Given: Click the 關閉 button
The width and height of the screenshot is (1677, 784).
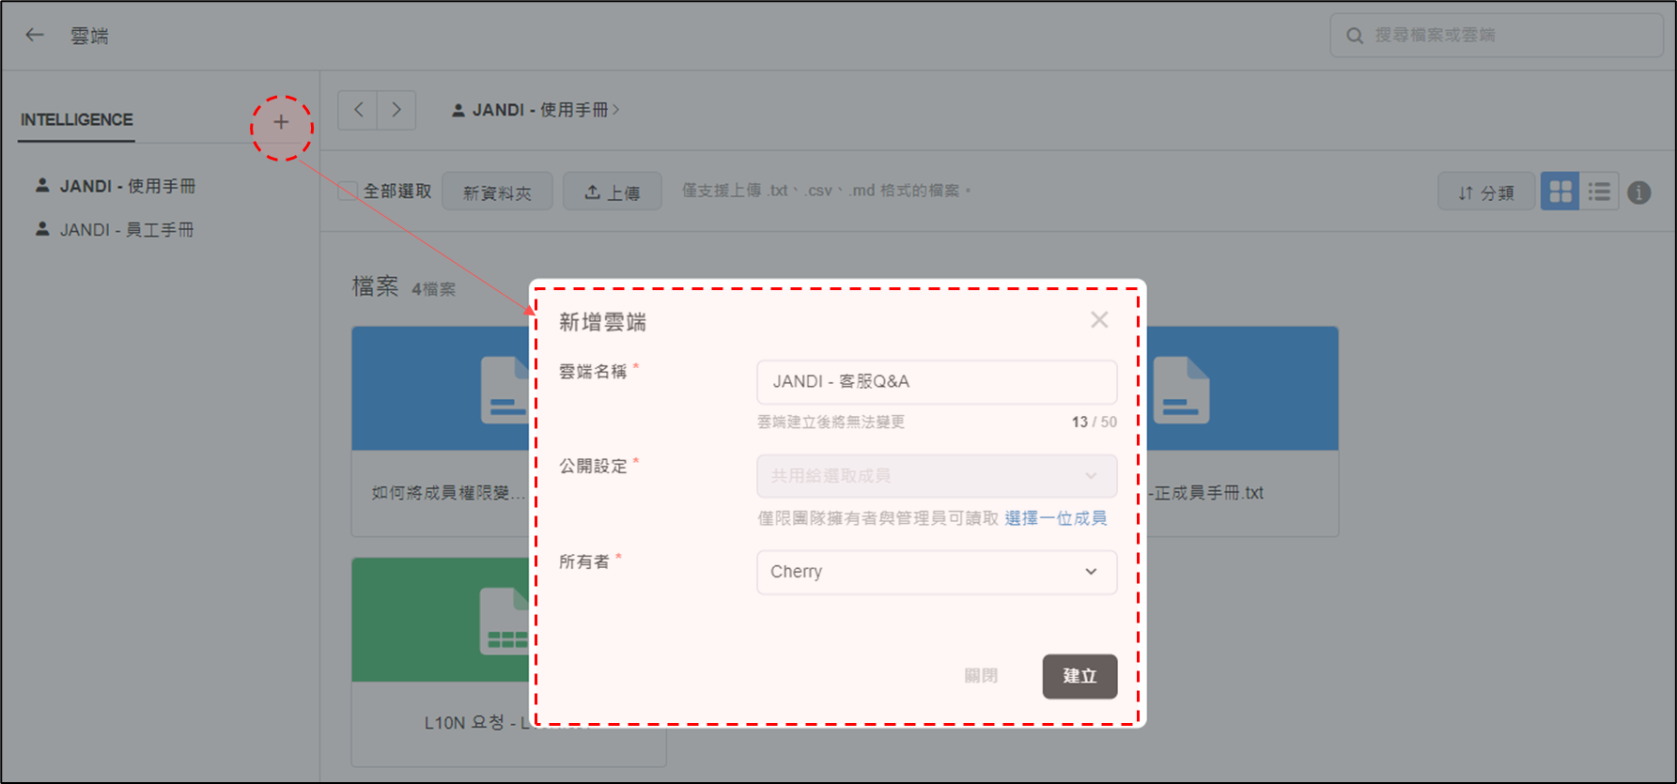Looking at the screenshot, I should [x=981, y=676].
